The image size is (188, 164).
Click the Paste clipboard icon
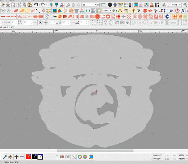[x=30, y=5]
